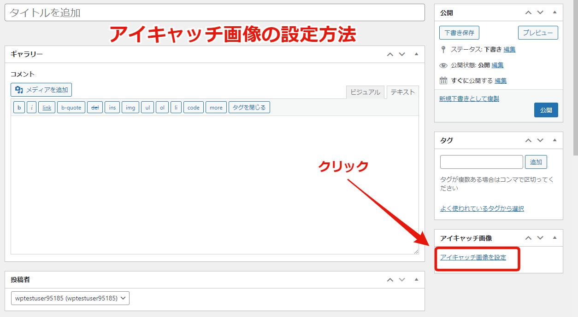
Task: Click the メディアを追加 button
Action: pos(41,90)
